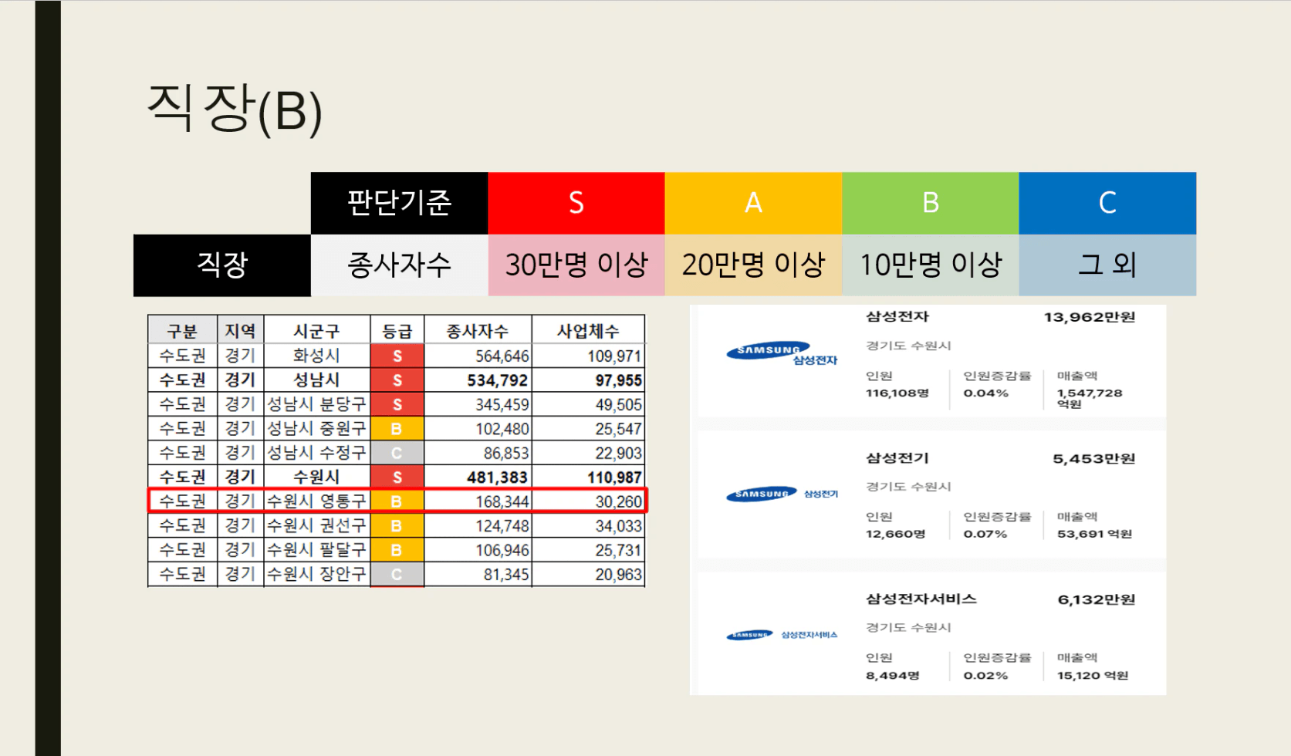The image size is (1291, 756).
Task: Click the Samsung 삼성전자 logo
Action: (x=782, y=353)
